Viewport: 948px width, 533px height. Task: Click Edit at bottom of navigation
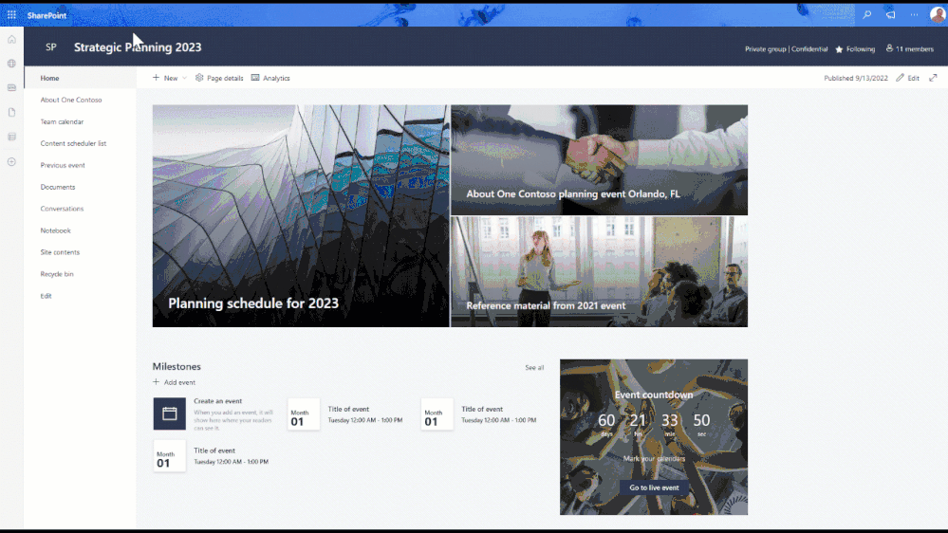pos(46,296)
